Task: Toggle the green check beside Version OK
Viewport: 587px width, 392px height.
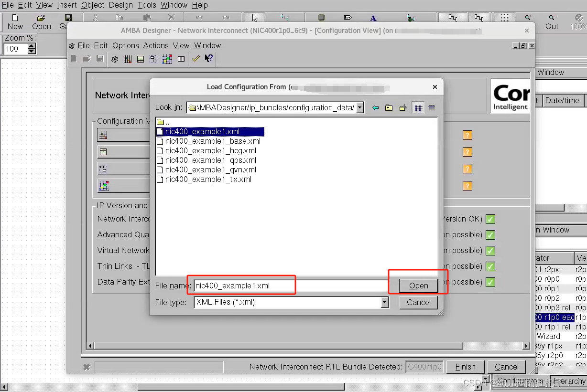Action: coord(490,219)
